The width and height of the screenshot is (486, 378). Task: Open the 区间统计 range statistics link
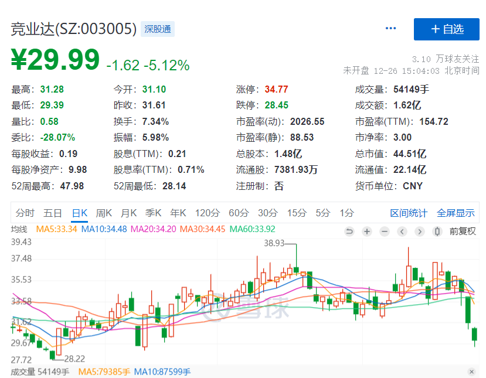pos(409,213)
